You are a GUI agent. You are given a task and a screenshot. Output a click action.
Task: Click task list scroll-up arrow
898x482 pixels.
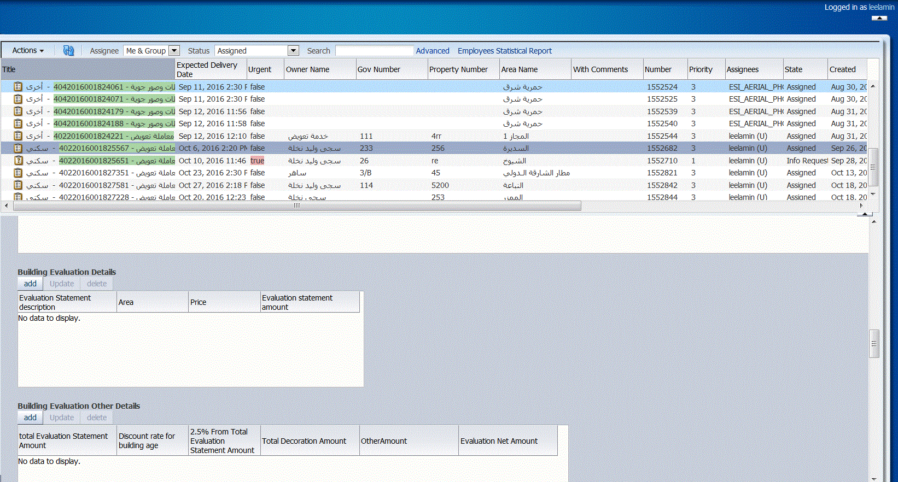tap(873, 86)
